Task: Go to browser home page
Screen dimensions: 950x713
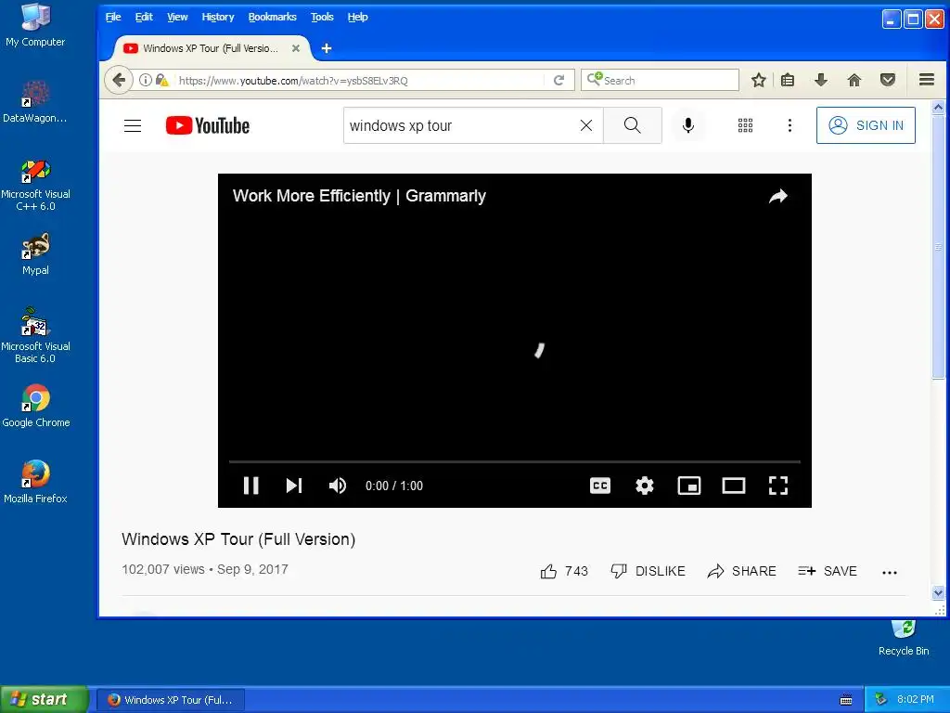Action: pos(854,80)
